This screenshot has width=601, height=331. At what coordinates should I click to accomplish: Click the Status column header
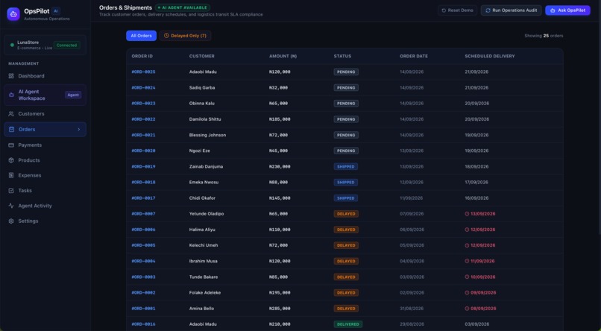[x=342, y=57]
